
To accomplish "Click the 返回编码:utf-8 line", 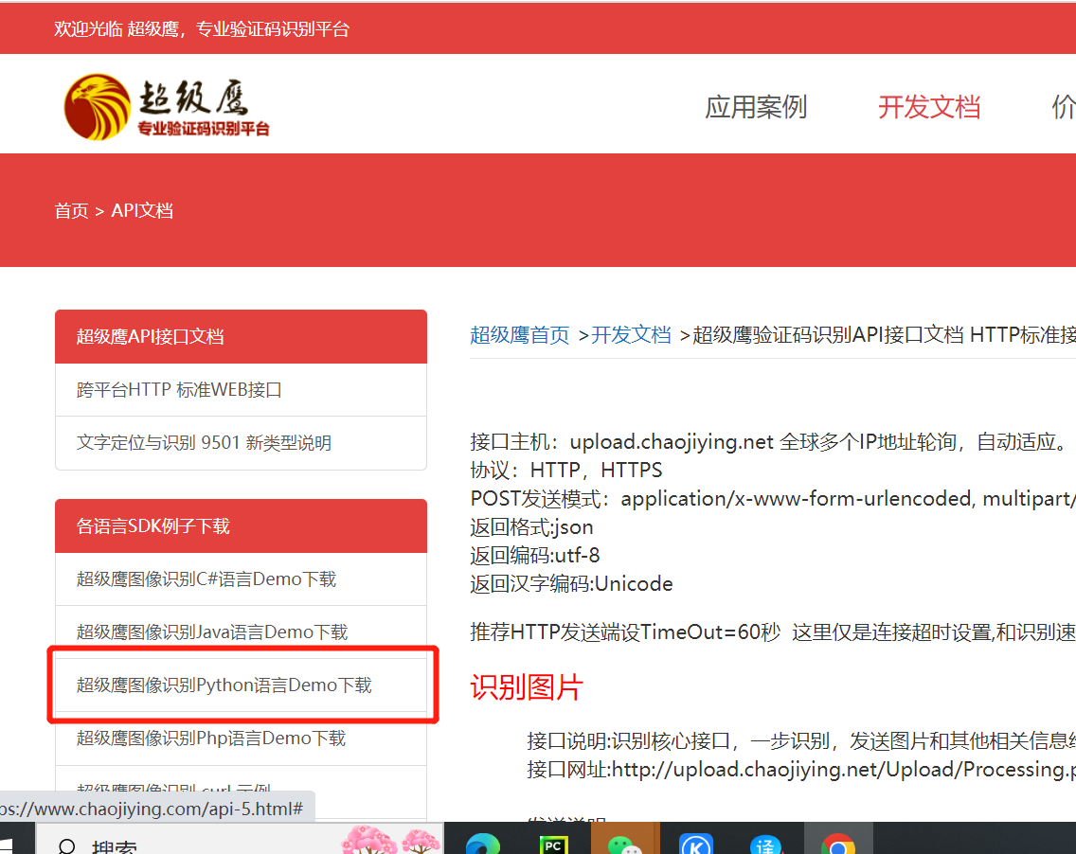I will pos(535,555).
